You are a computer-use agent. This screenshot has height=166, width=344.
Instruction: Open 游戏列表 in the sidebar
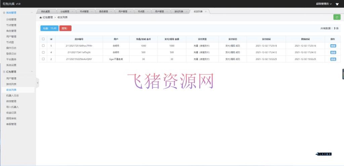pos(11,84)
